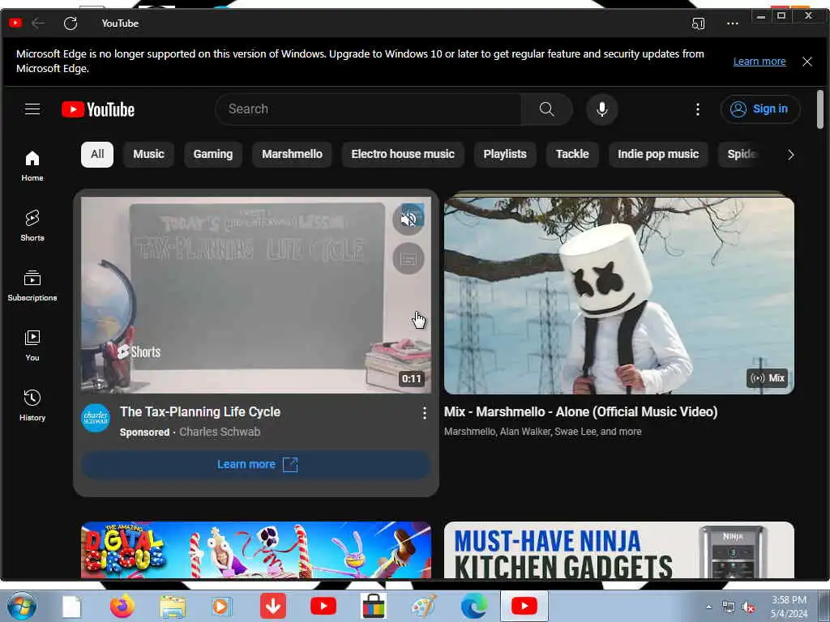Go to Home in sidebar
Image resolution: width=830 pixels, height=622 pixels.
[32, 165]
